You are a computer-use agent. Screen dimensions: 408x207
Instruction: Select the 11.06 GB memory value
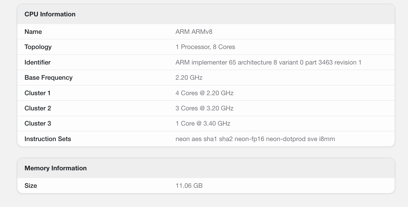pos(189,186)
